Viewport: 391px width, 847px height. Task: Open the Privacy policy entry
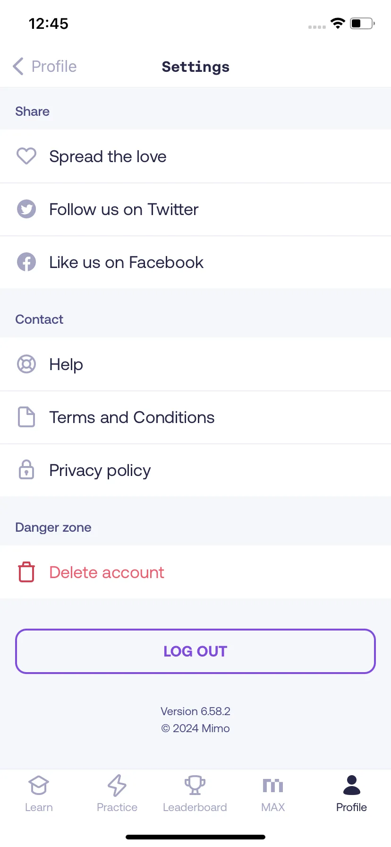(195, 470)
